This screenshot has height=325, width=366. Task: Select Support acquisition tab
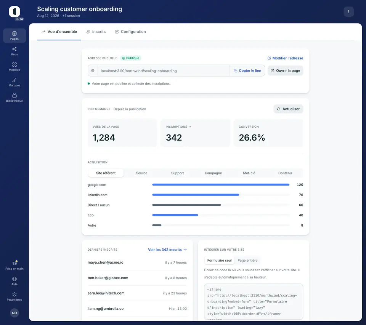(177, 173)
